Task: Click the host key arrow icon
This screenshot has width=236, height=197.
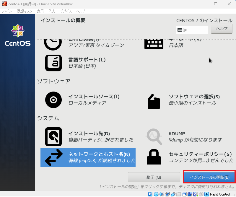Action: [x=207, y=194]
